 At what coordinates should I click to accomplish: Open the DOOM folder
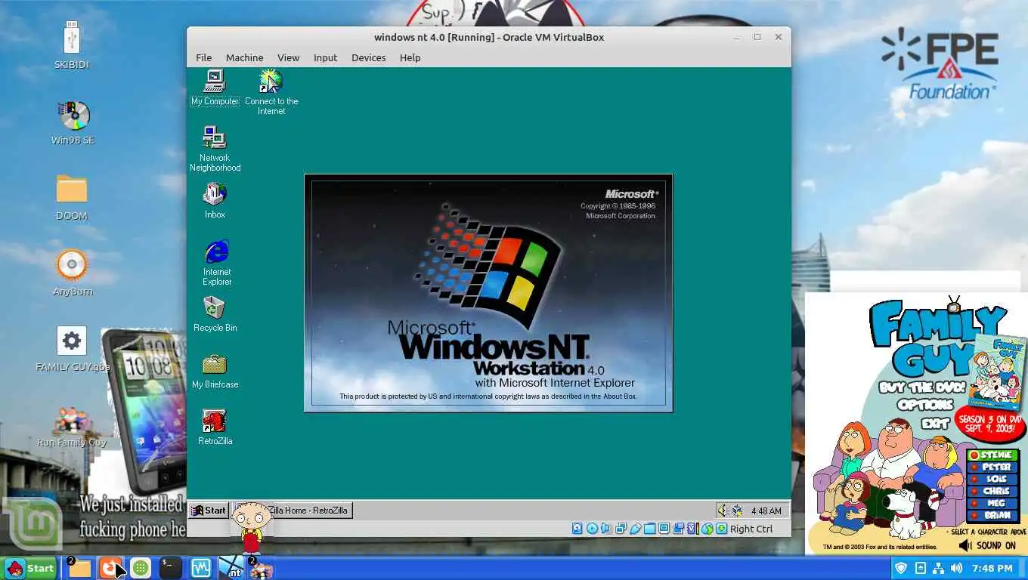pyautogui.click(x=72, y=198)
